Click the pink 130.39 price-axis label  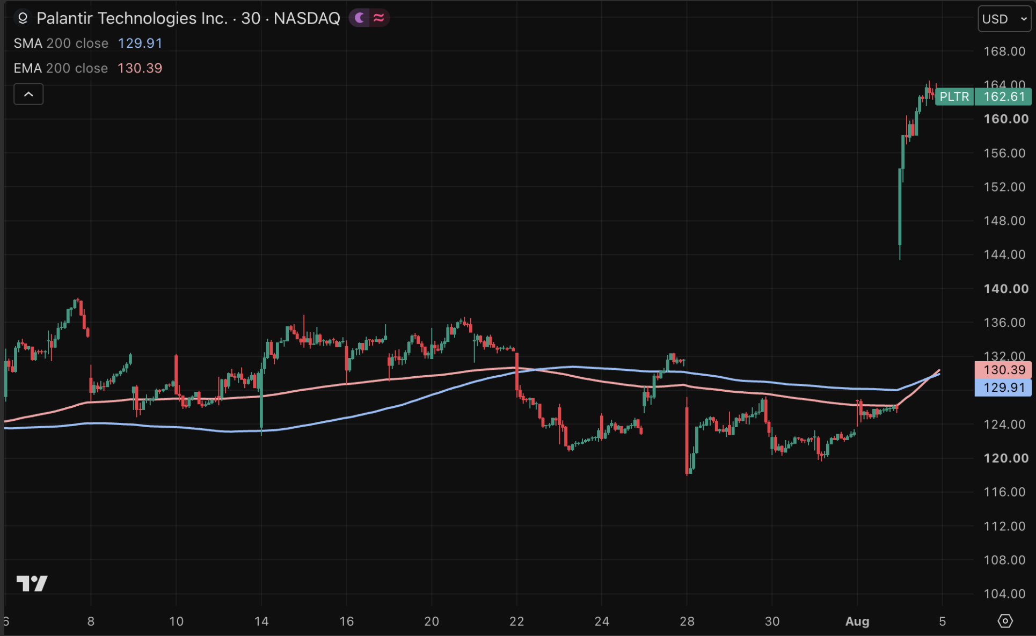(1003, 370)
